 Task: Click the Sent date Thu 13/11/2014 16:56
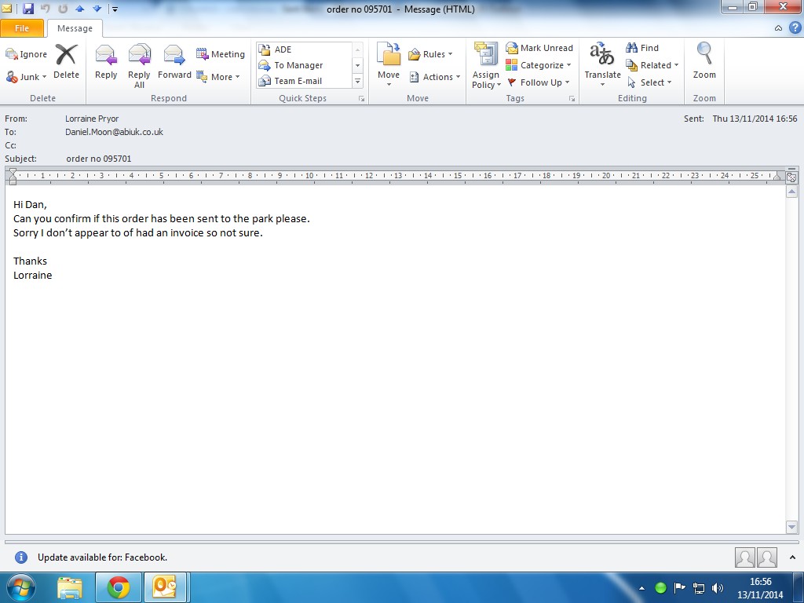tap(755, 119)
